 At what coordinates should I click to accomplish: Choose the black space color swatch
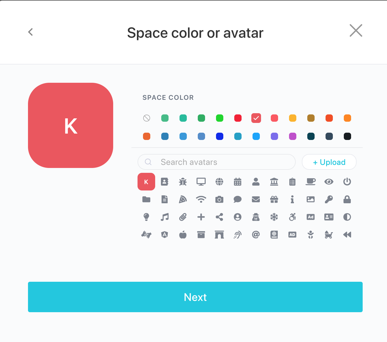tap(347, 136)
